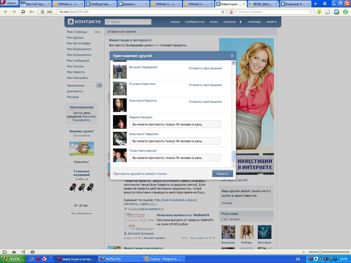The width and height of the screenshot is (351, 263).
Task: Open сообщества in VK top menu
Action: pos(195,22)
